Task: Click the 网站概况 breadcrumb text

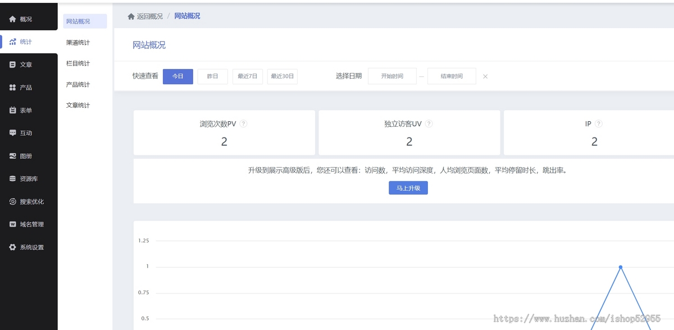Action: (187, 16)
